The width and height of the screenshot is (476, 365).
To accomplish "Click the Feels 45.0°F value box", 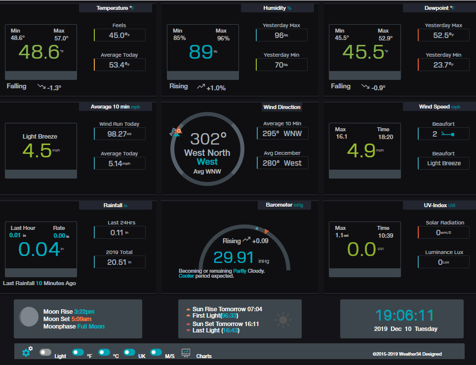I will 119,35.
